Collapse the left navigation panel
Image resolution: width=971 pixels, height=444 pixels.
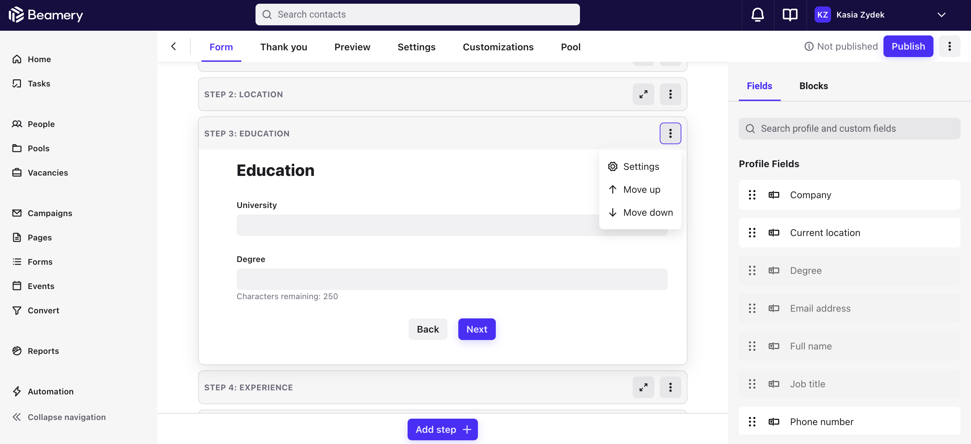click(66, 417)
